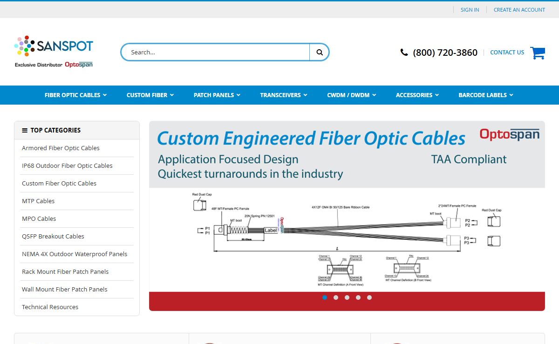Image resolution: width=559 pixels, height=344 pixels.
Task: Click the Top Categories hamburger icon
Action: click(25, 130)
